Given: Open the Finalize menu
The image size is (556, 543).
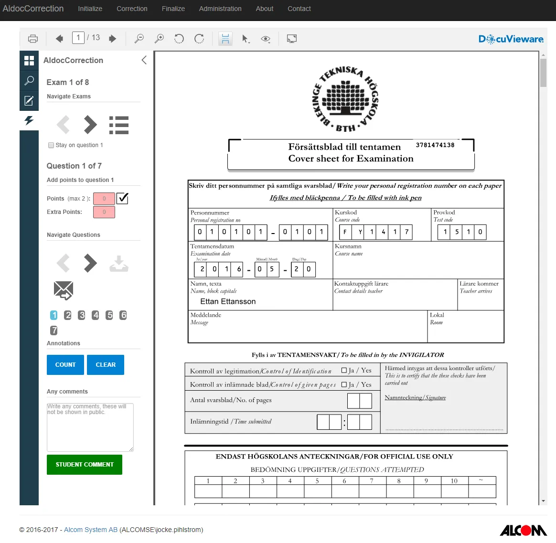Looking at the screenshot, I should pyautogui.click(x=173, y=9).
